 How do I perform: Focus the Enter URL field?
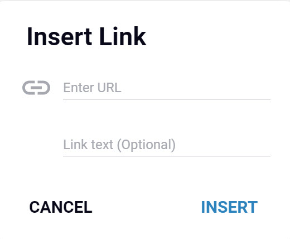(x=167, y=88)
